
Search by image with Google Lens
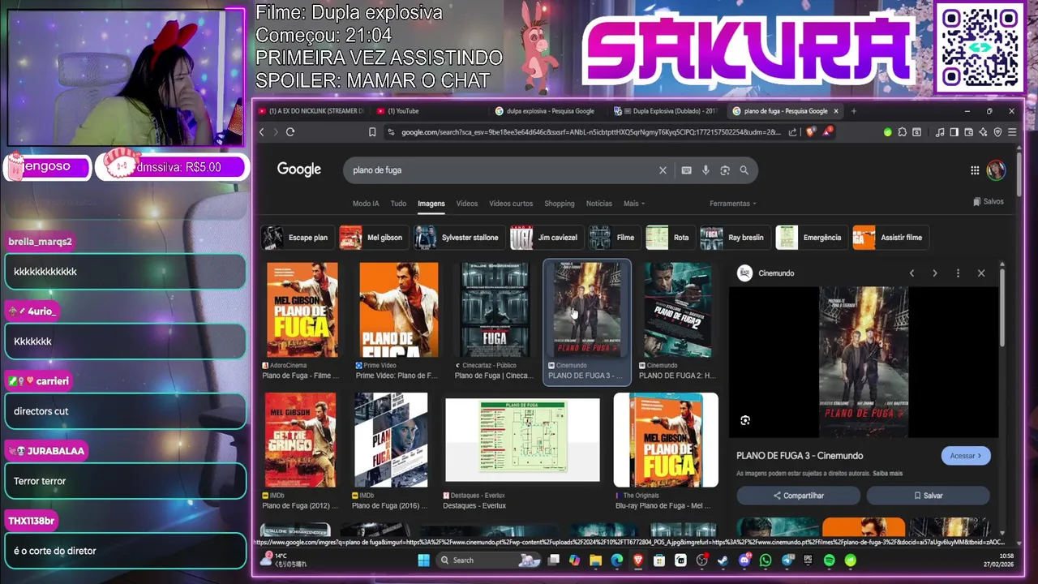point(725,170)
